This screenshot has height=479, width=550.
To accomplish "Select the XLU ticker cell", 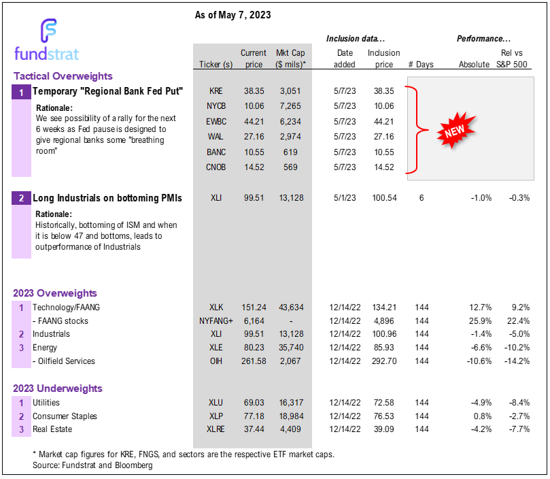I will click(x=216, y=403).
